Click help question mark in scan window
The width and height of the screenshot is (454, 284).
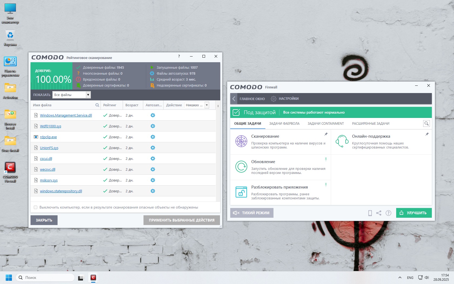click(x=179, y=56)
